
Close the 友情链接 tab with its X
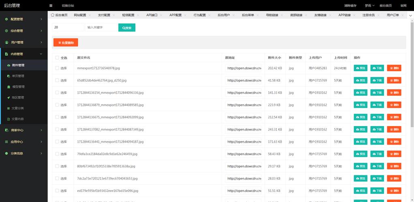[x=330, y=15]
